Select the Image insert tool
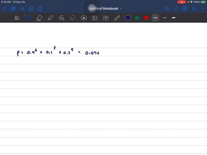 pos(95,18)
